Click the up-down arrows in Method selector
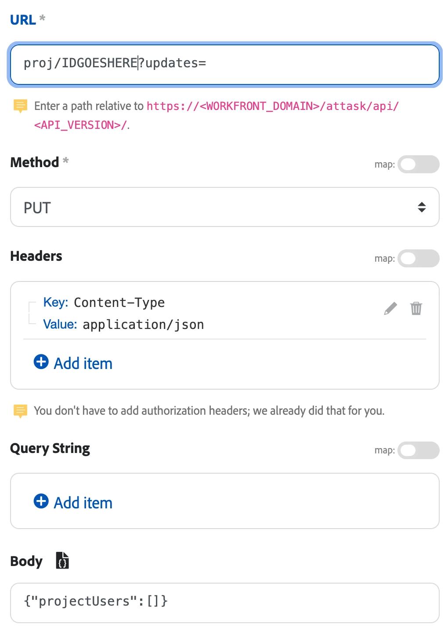Viewport: 448px width, 628px height. pos(422,207)
